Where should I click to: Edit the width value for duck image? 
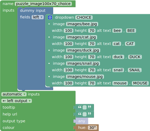click(x=69, y=57)
